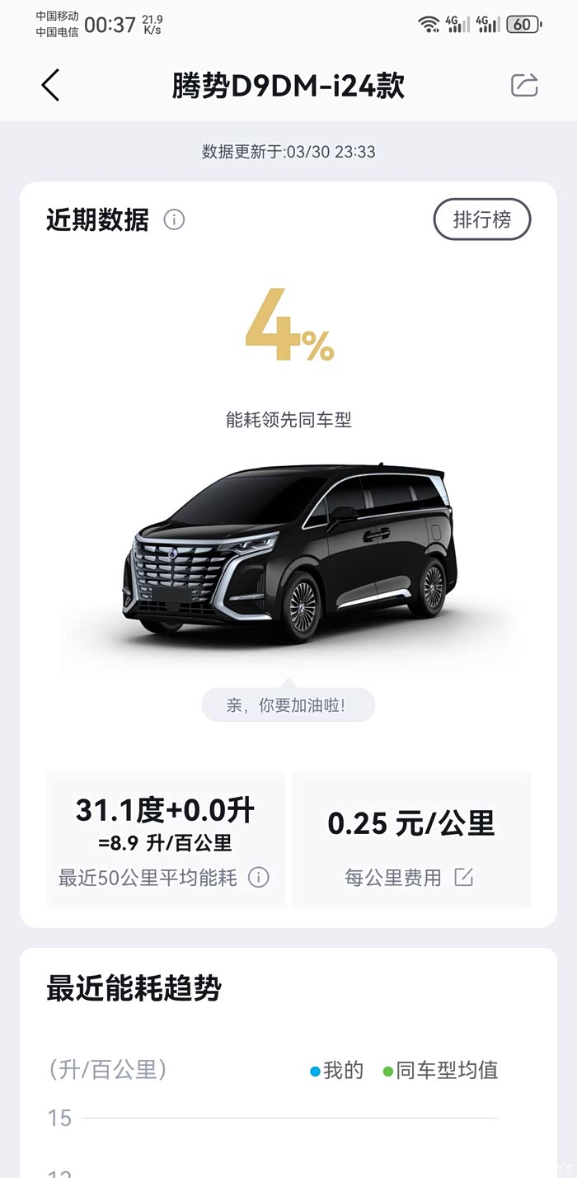Tap the 4% energy ranking figure
Screen dimensions: 577x1178
(x=289, y=326)
